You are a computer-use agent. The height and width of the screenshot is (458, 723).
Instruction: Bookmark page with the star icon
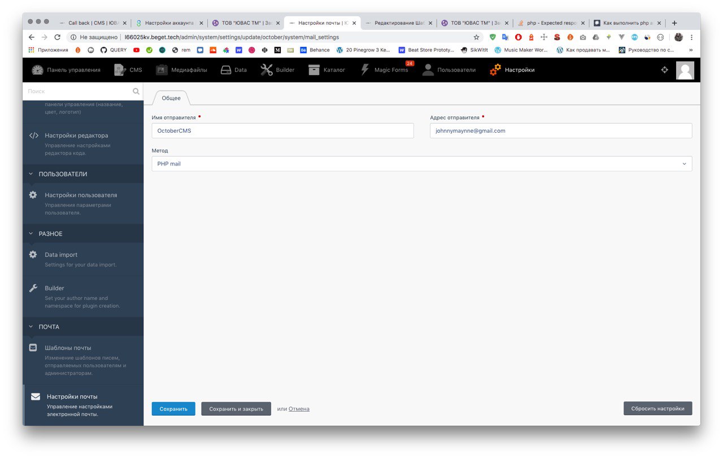[x=476, y=37]
